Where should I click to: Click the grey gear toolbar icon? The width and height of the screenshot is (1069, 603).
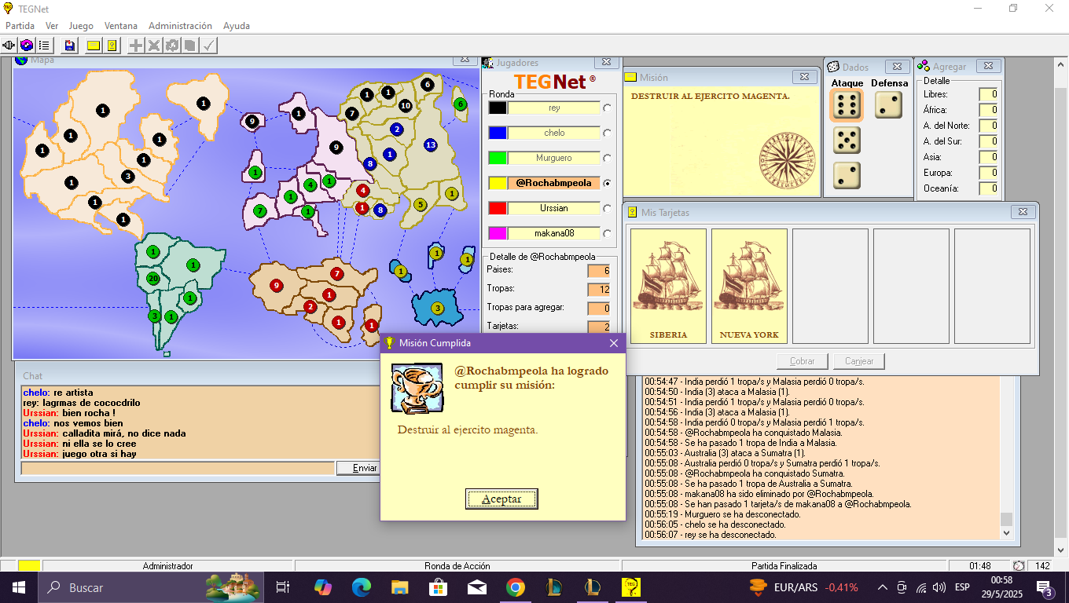(172, 46)
